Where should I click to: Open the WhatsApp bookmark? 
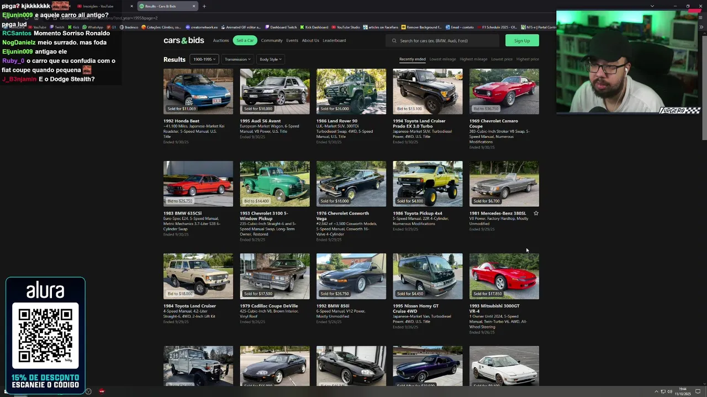93,27
